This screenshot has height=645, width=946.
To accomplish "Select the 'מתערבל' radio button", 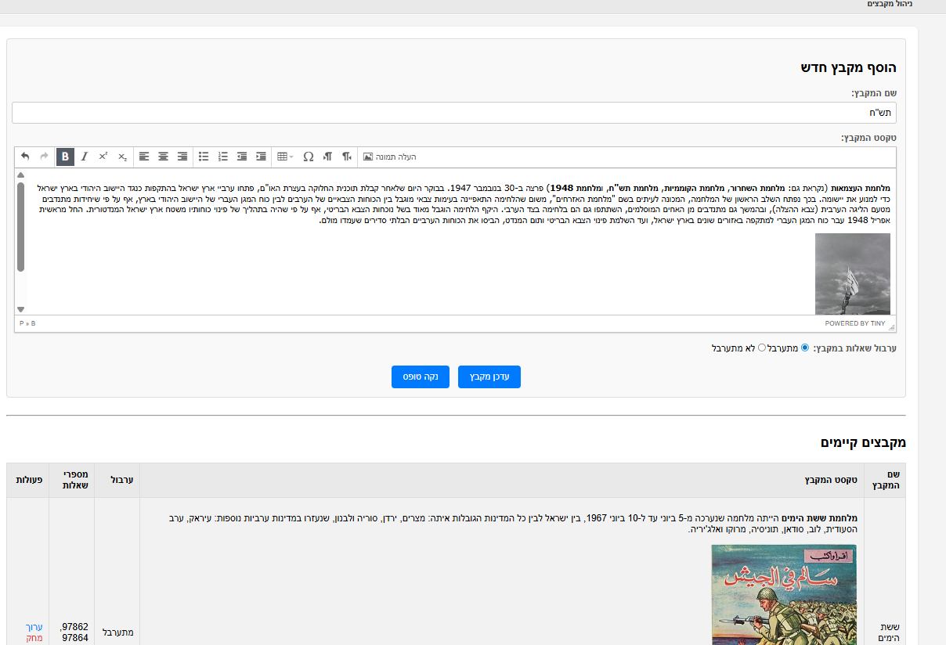I will click(805, 348).
